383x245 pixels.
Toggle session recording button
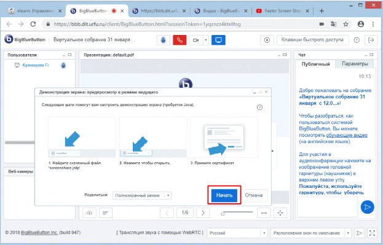[x=267, y=40]
